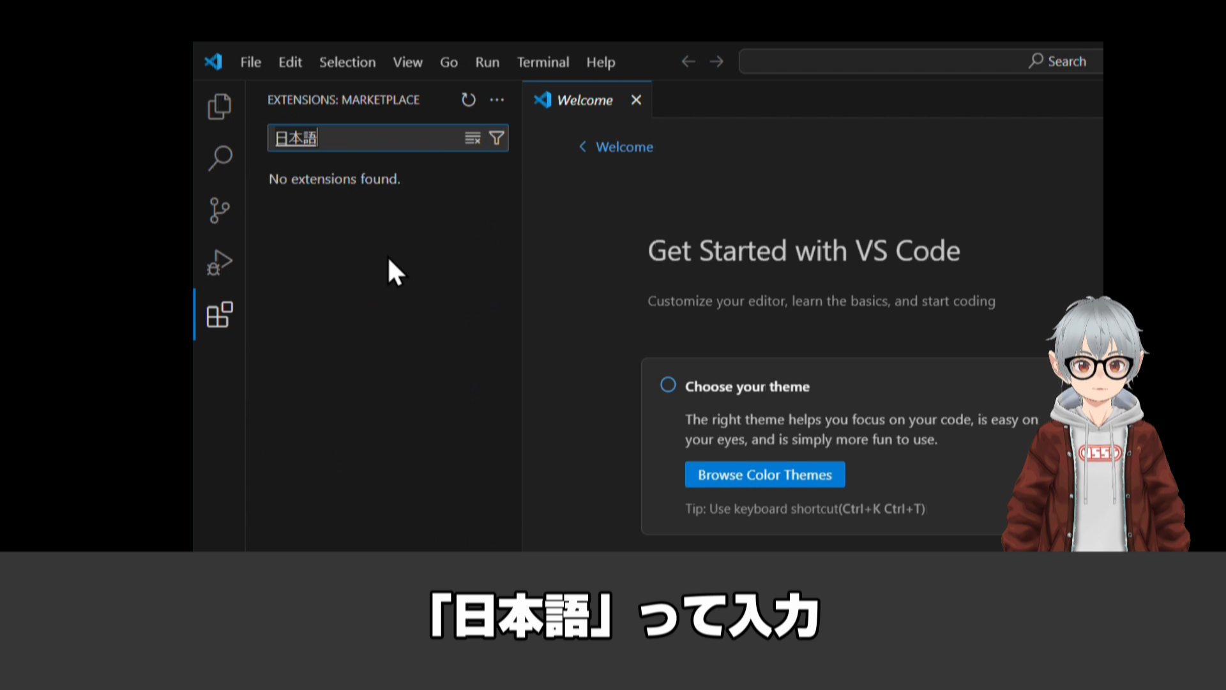Open the Help menu
The width and height of the screenshot is (1226, 690).
coord(600,62)
